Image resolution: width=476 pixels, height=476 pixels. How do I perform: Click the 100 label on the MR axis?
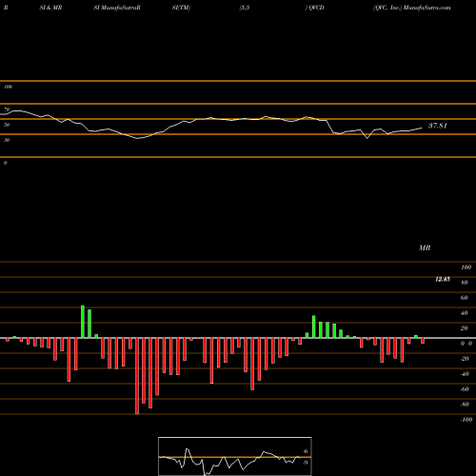click(x=466, y=268)
